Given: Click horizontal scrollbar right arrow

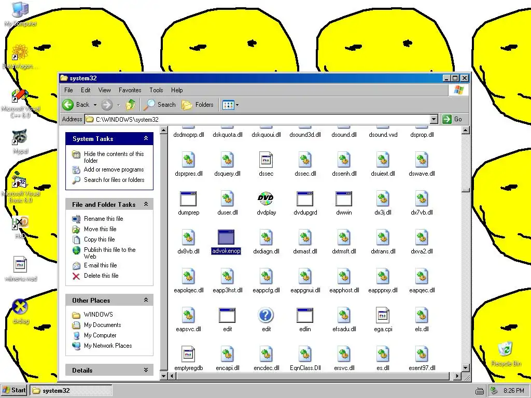Looking at the screenshot, I should pyautogui.click(x=457, y=376).
